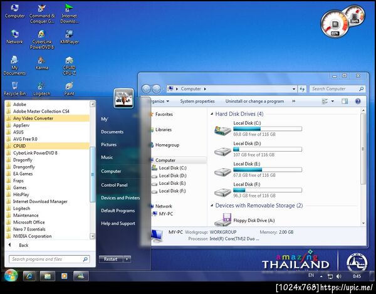Viewport: 376px width, 294px height.
Task: Open My Documents desktop icon
Action: 14,65
